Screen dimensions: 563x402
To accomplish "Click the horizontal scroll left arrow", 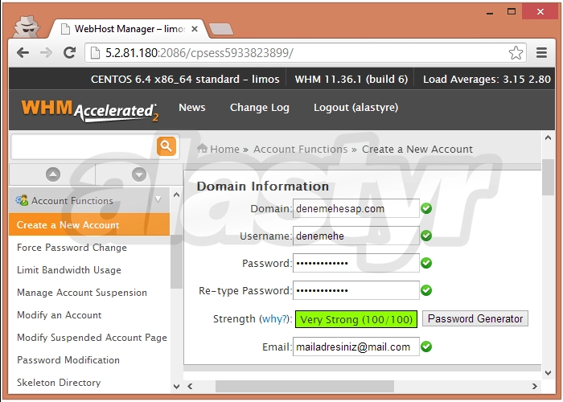I will [191, 386].
